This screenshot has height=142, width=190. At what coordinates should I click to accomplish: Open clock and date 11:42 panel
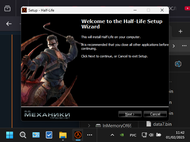point(175,135)
